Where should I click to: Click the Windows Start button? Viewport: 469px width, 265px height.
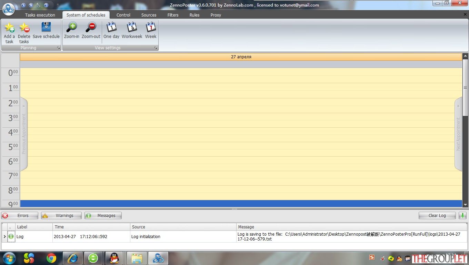point(9,258)
